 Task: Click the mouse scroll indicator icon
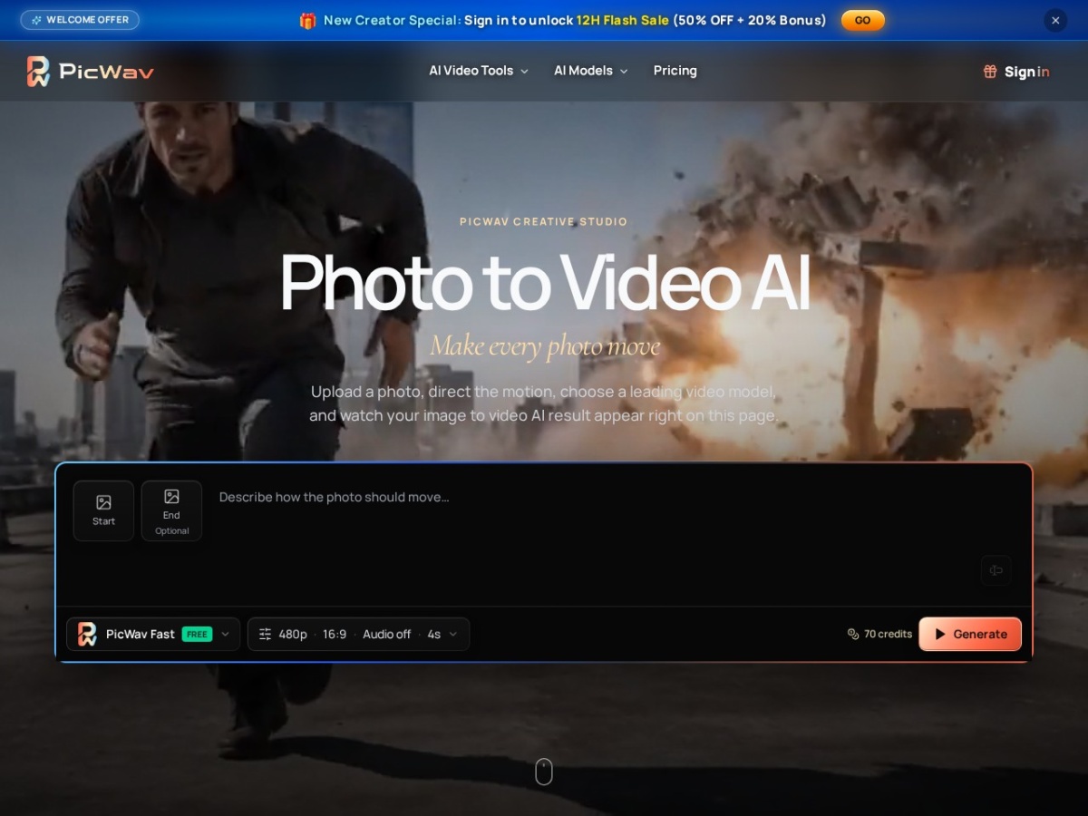544,772
